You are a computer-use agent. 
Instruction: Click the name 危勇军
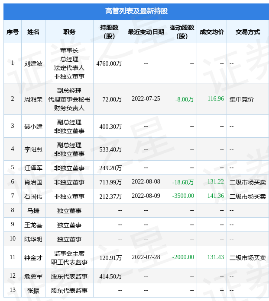33,276
